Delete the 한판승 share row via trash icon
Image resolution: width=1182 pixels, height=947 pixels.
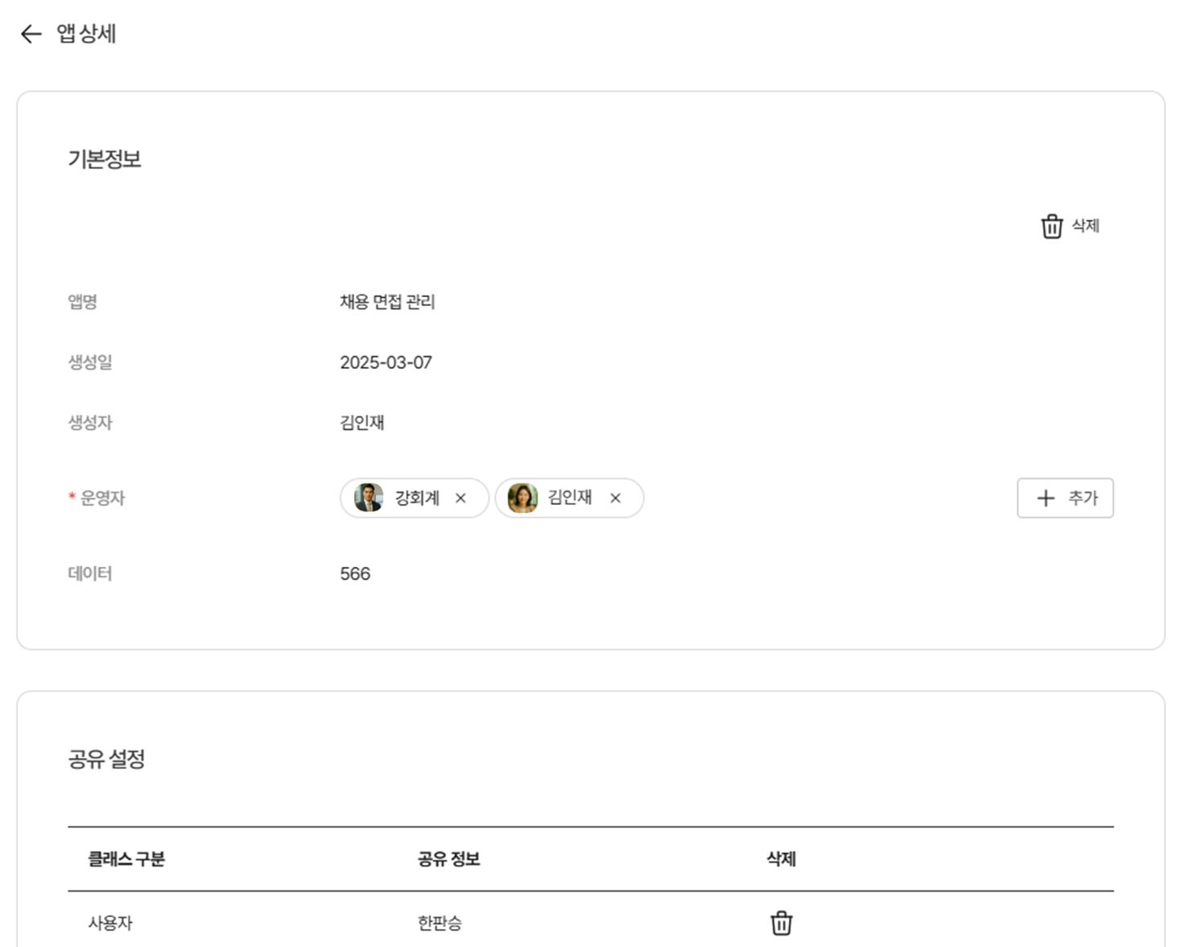781,923
